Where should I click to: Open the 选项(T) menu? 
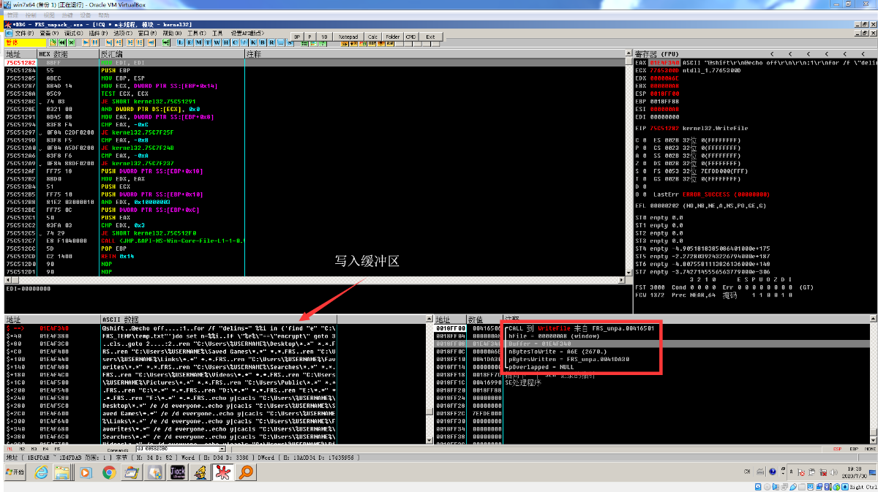123,33
